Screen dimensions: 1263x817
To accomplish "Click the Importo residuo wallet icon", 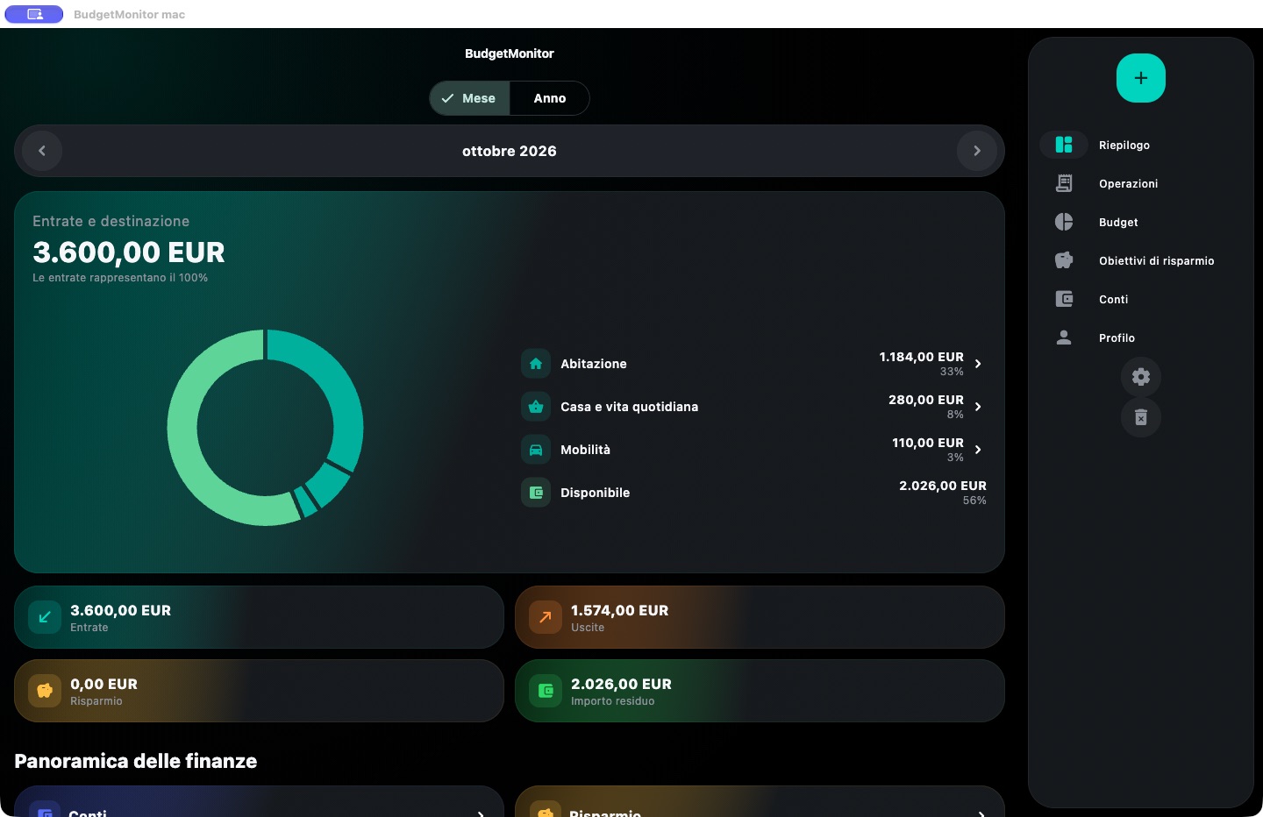I will (x=546, y=691).
